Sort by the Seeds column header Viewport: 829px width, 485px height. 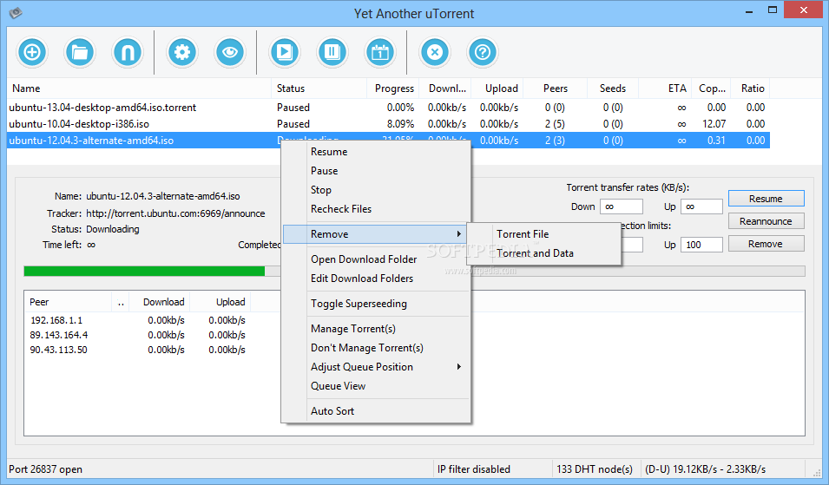click(x=614, y=88)
